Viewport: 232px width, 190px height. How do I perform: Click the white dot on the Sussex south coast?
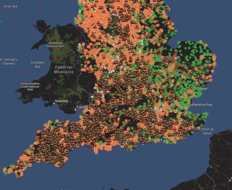point(161,139)
